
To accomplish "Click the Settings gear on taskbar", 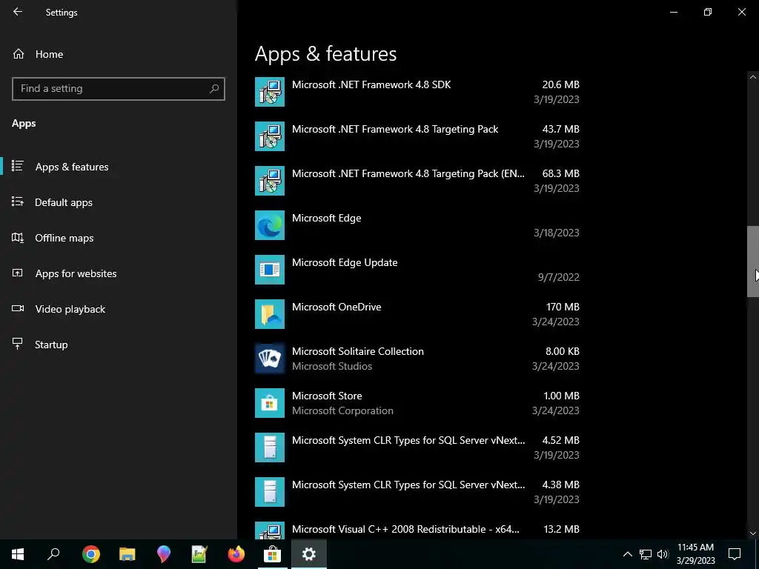I will (x=309, y=554).
